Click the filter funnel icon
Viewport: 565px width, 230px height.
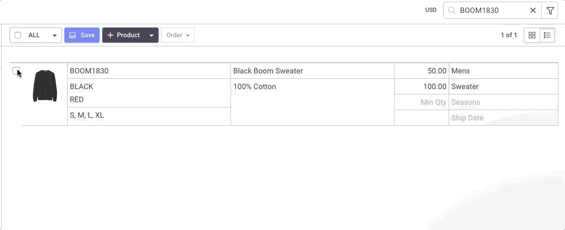click(x=550, y=10)
